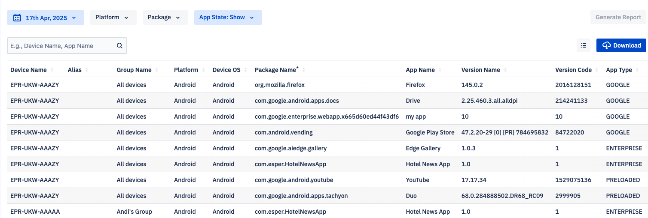Screen dimensions: 648x218
Task: Click version code 84722020
Action: pyautogui.click(x=570, y=132)
